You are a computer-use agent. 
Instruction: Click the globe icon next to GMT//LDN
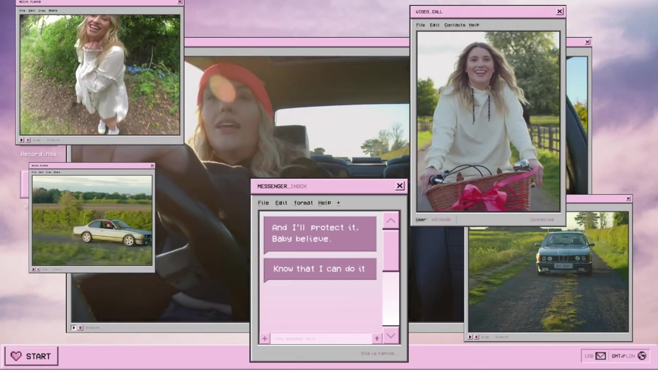coord(642,356)
